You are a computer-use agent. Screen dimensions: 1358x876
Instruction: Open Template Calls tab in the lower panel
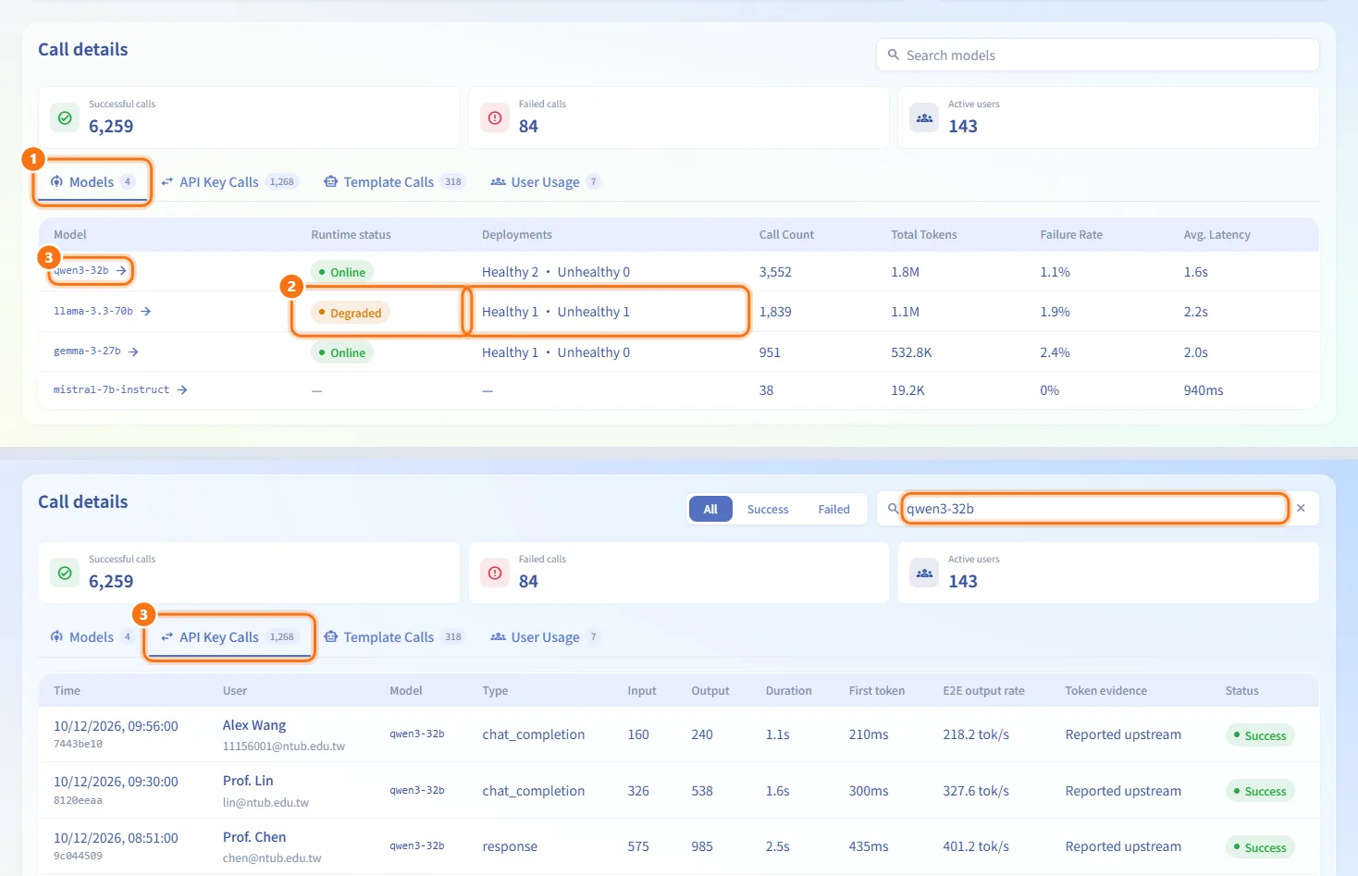[393, 637]
